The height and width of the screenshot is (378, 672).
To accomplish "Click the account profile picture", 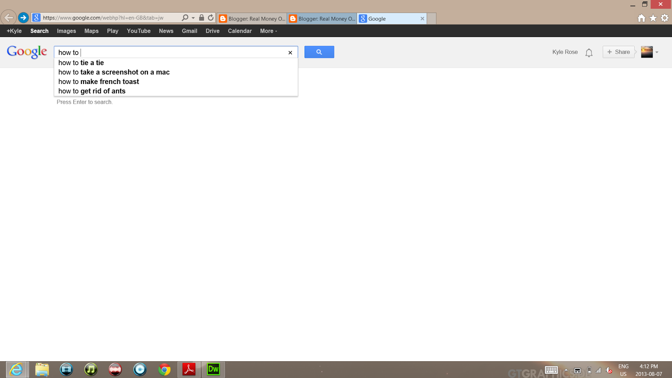I will click(647, 52).
